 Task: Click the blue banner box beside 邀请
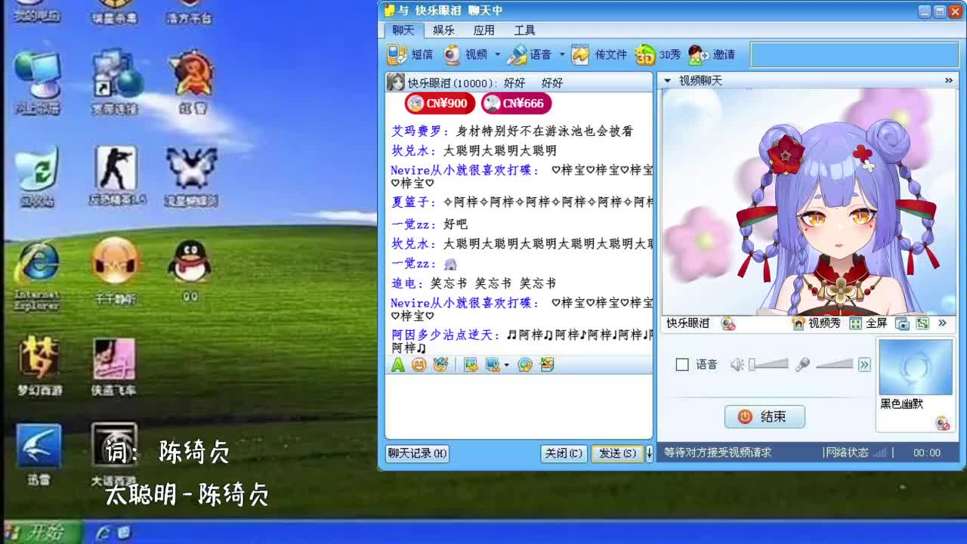tap(856, 54)
